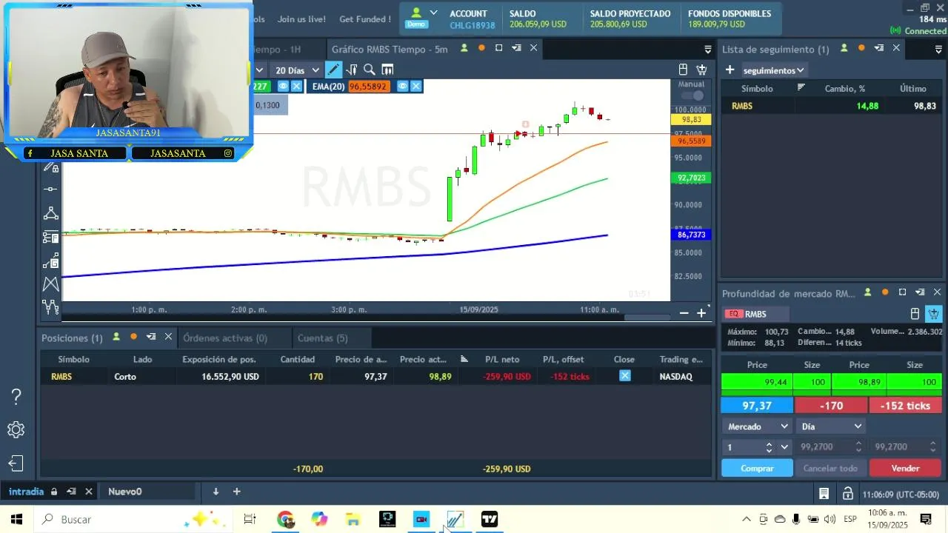Close the RMBS position with X button
948x533 pixels.
pos(625,376)
